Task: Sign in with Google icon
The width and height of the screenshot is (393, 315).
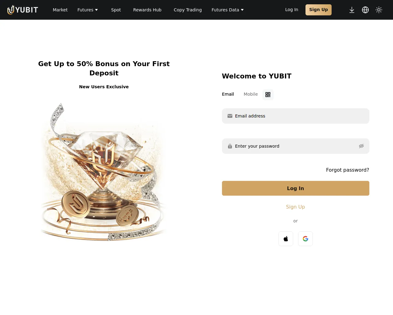Action: point(305,239)
